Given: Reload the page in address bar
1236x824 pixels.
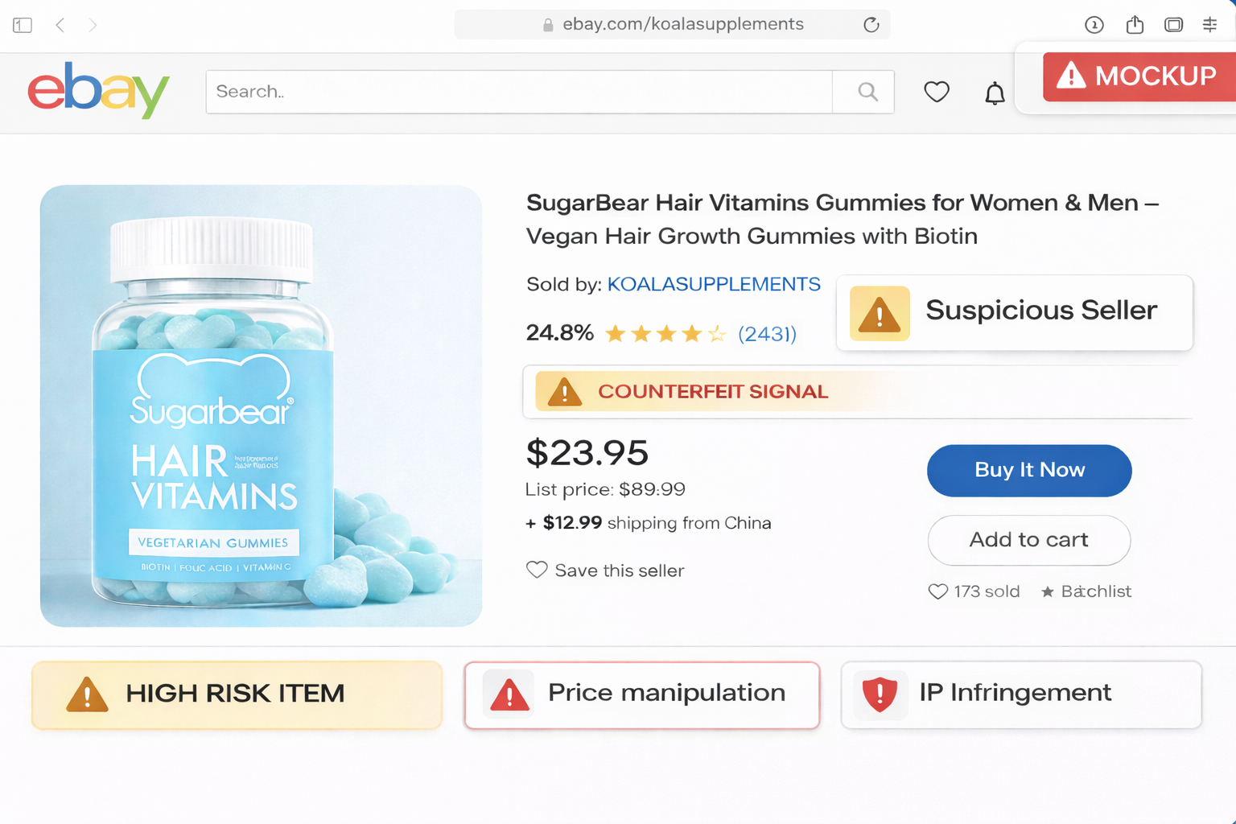Looking at the screenshot, I should (x=871, y=25).
